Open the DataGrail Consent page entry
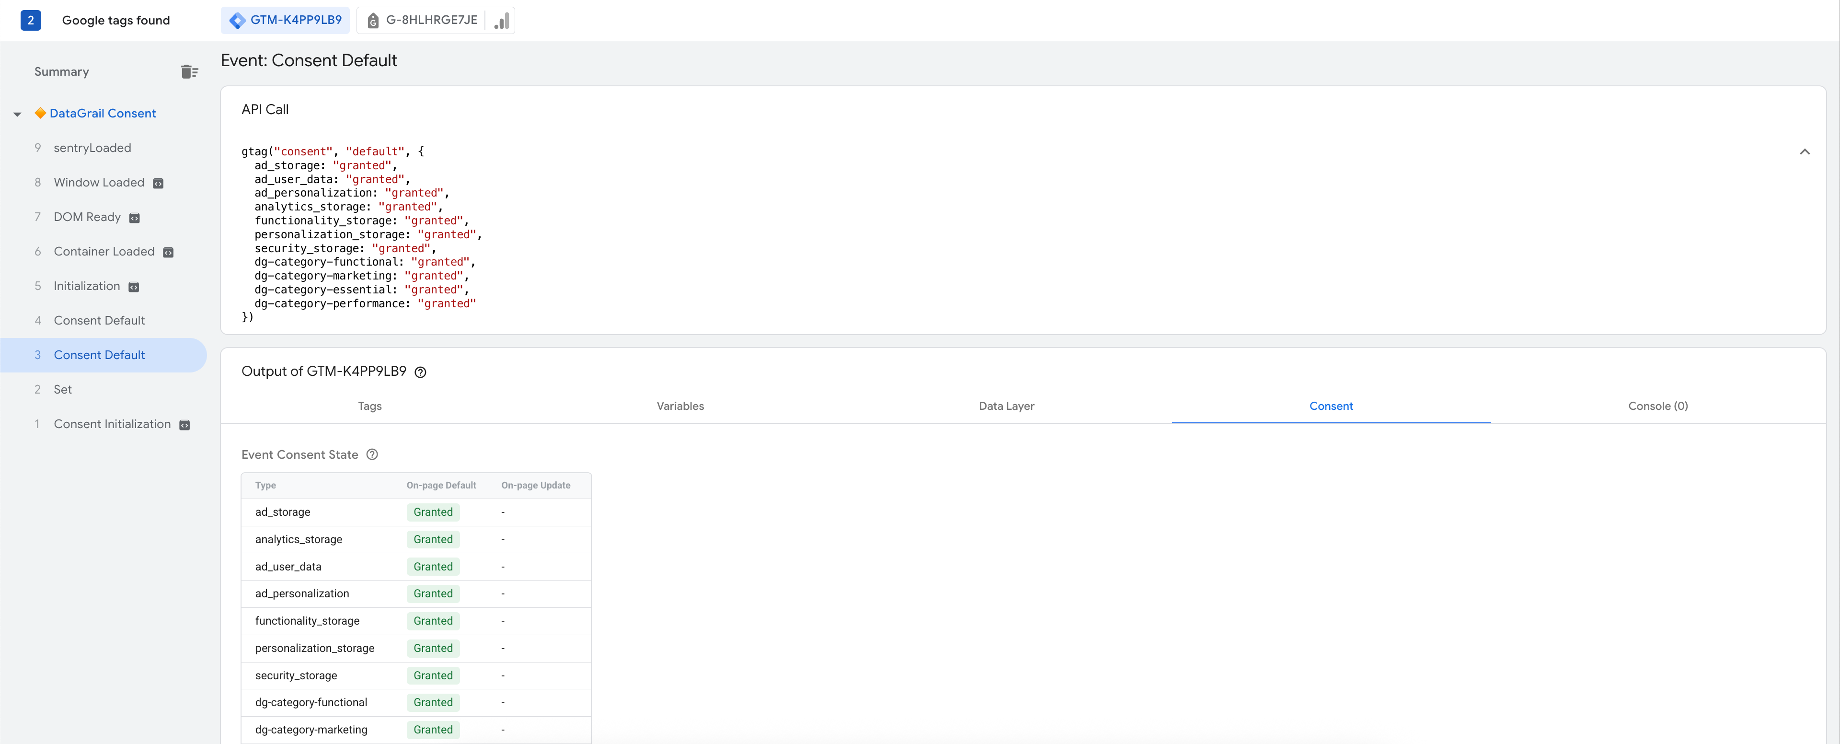This screenshot has width=1840, height=744. pyautogui.click(x=102, y=113)
